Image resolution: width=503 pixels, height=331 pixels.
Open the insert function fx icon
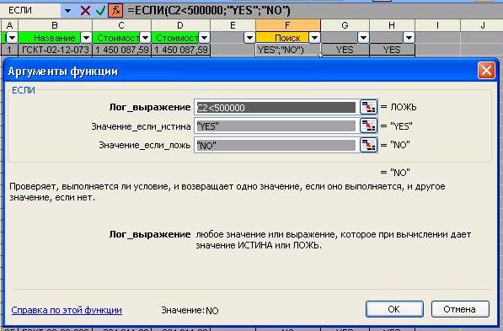point(115,10)
